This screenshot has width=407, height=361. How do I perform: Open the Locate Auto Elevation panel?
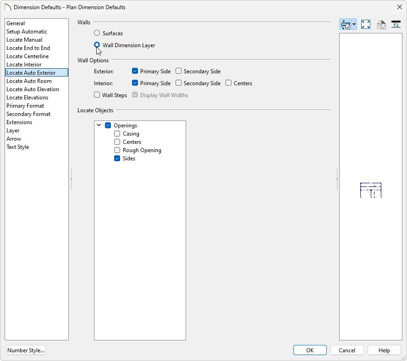pyautogui.click(x=37, y=89)
